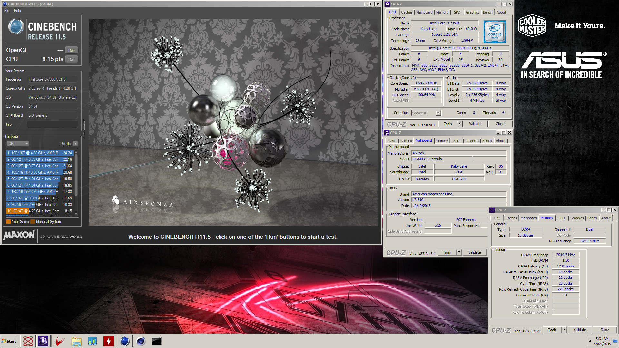
Task: Open the red lightning bolt taskbar icon
Action: point(109,341)
